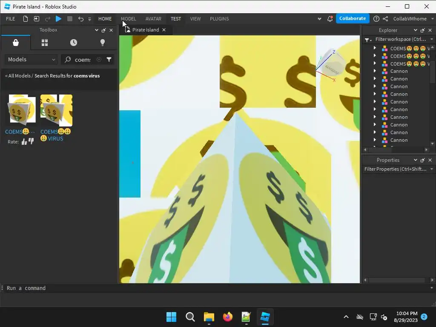
Task: Expand the first COEMS tree item
Action: coord(375,48)
